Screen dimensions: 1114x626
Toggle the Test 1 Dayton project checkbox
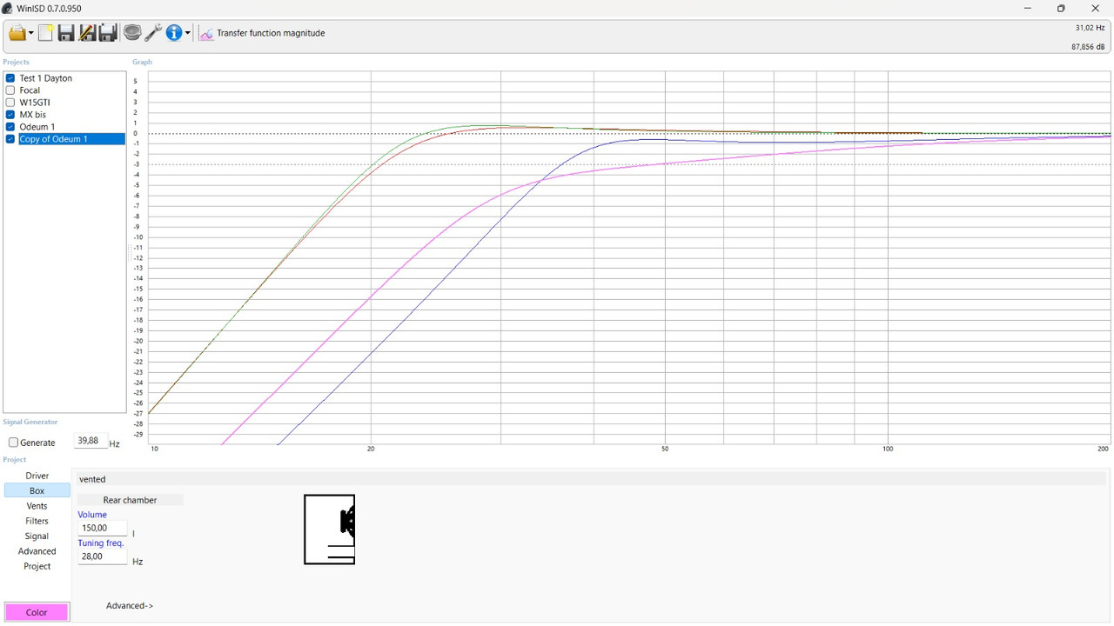click(10, 78)
